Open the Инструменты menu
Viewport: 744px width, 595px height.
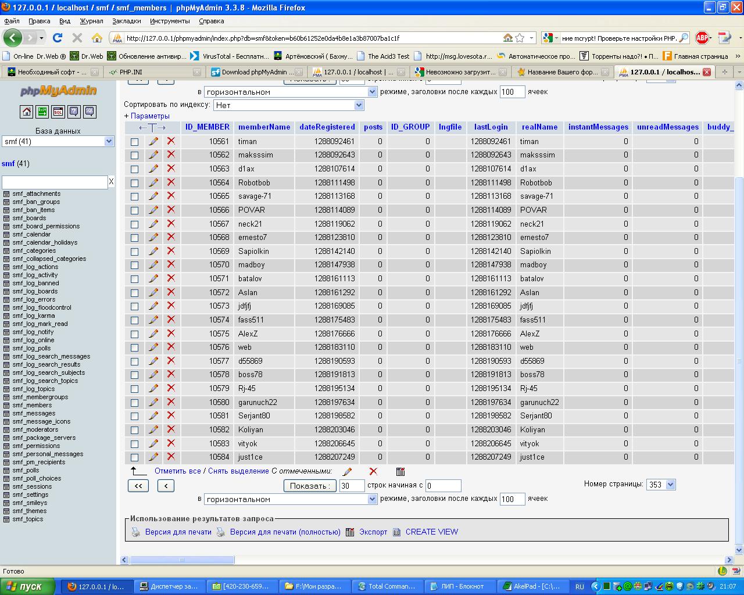170,21
